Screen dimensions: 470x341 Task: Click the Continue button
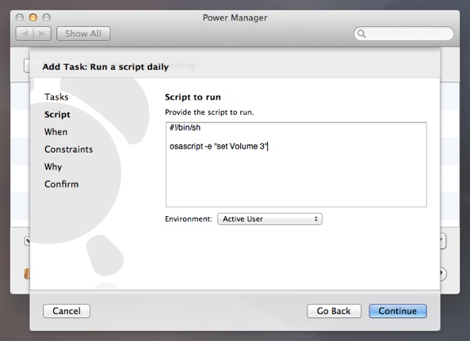click(x=398, y=311)
